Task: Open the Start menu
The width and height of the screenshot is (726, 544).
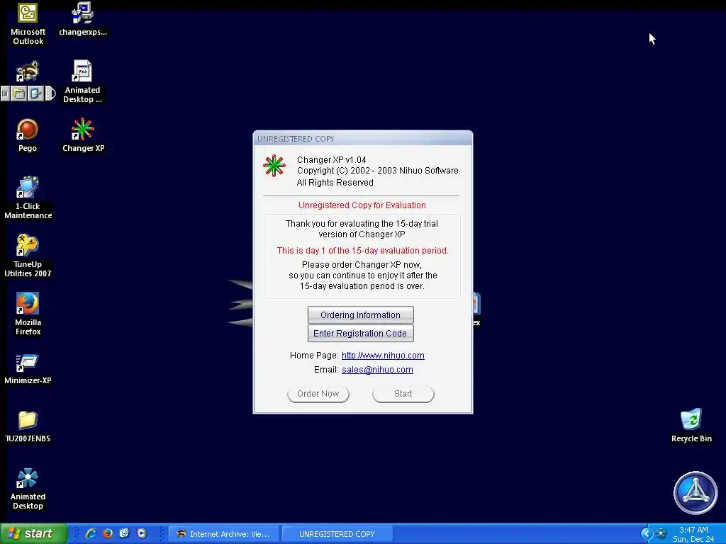Action: point(34,534)
